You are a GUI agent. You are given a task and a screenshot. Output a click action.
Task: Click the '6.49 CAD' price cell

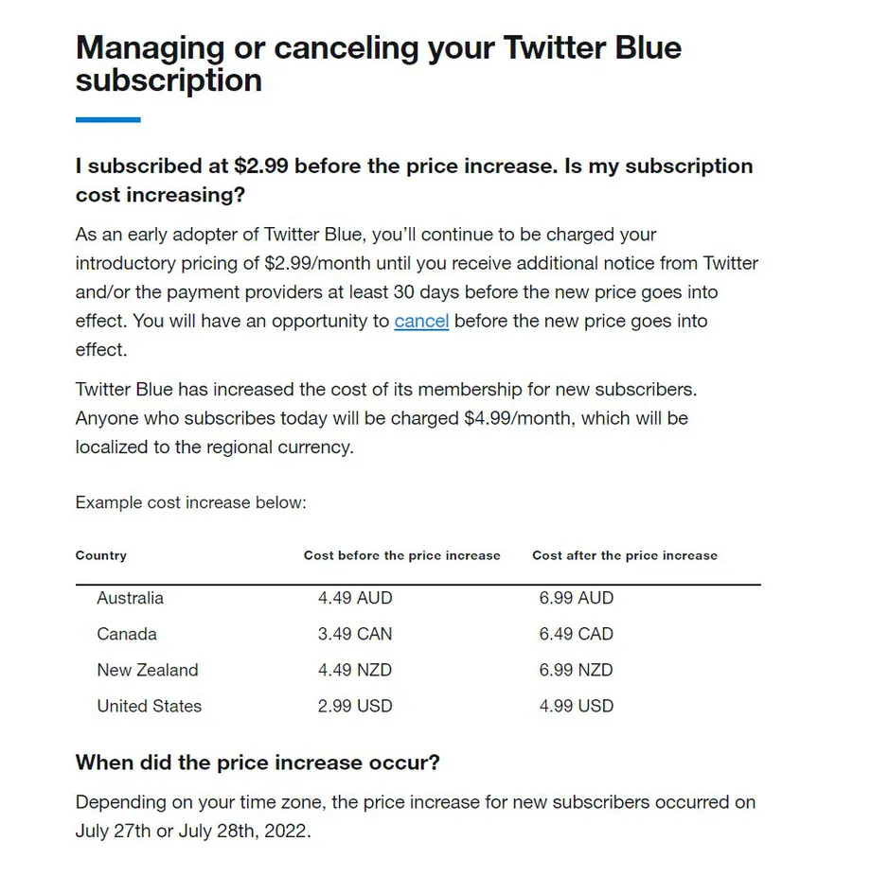coord(577,634)
